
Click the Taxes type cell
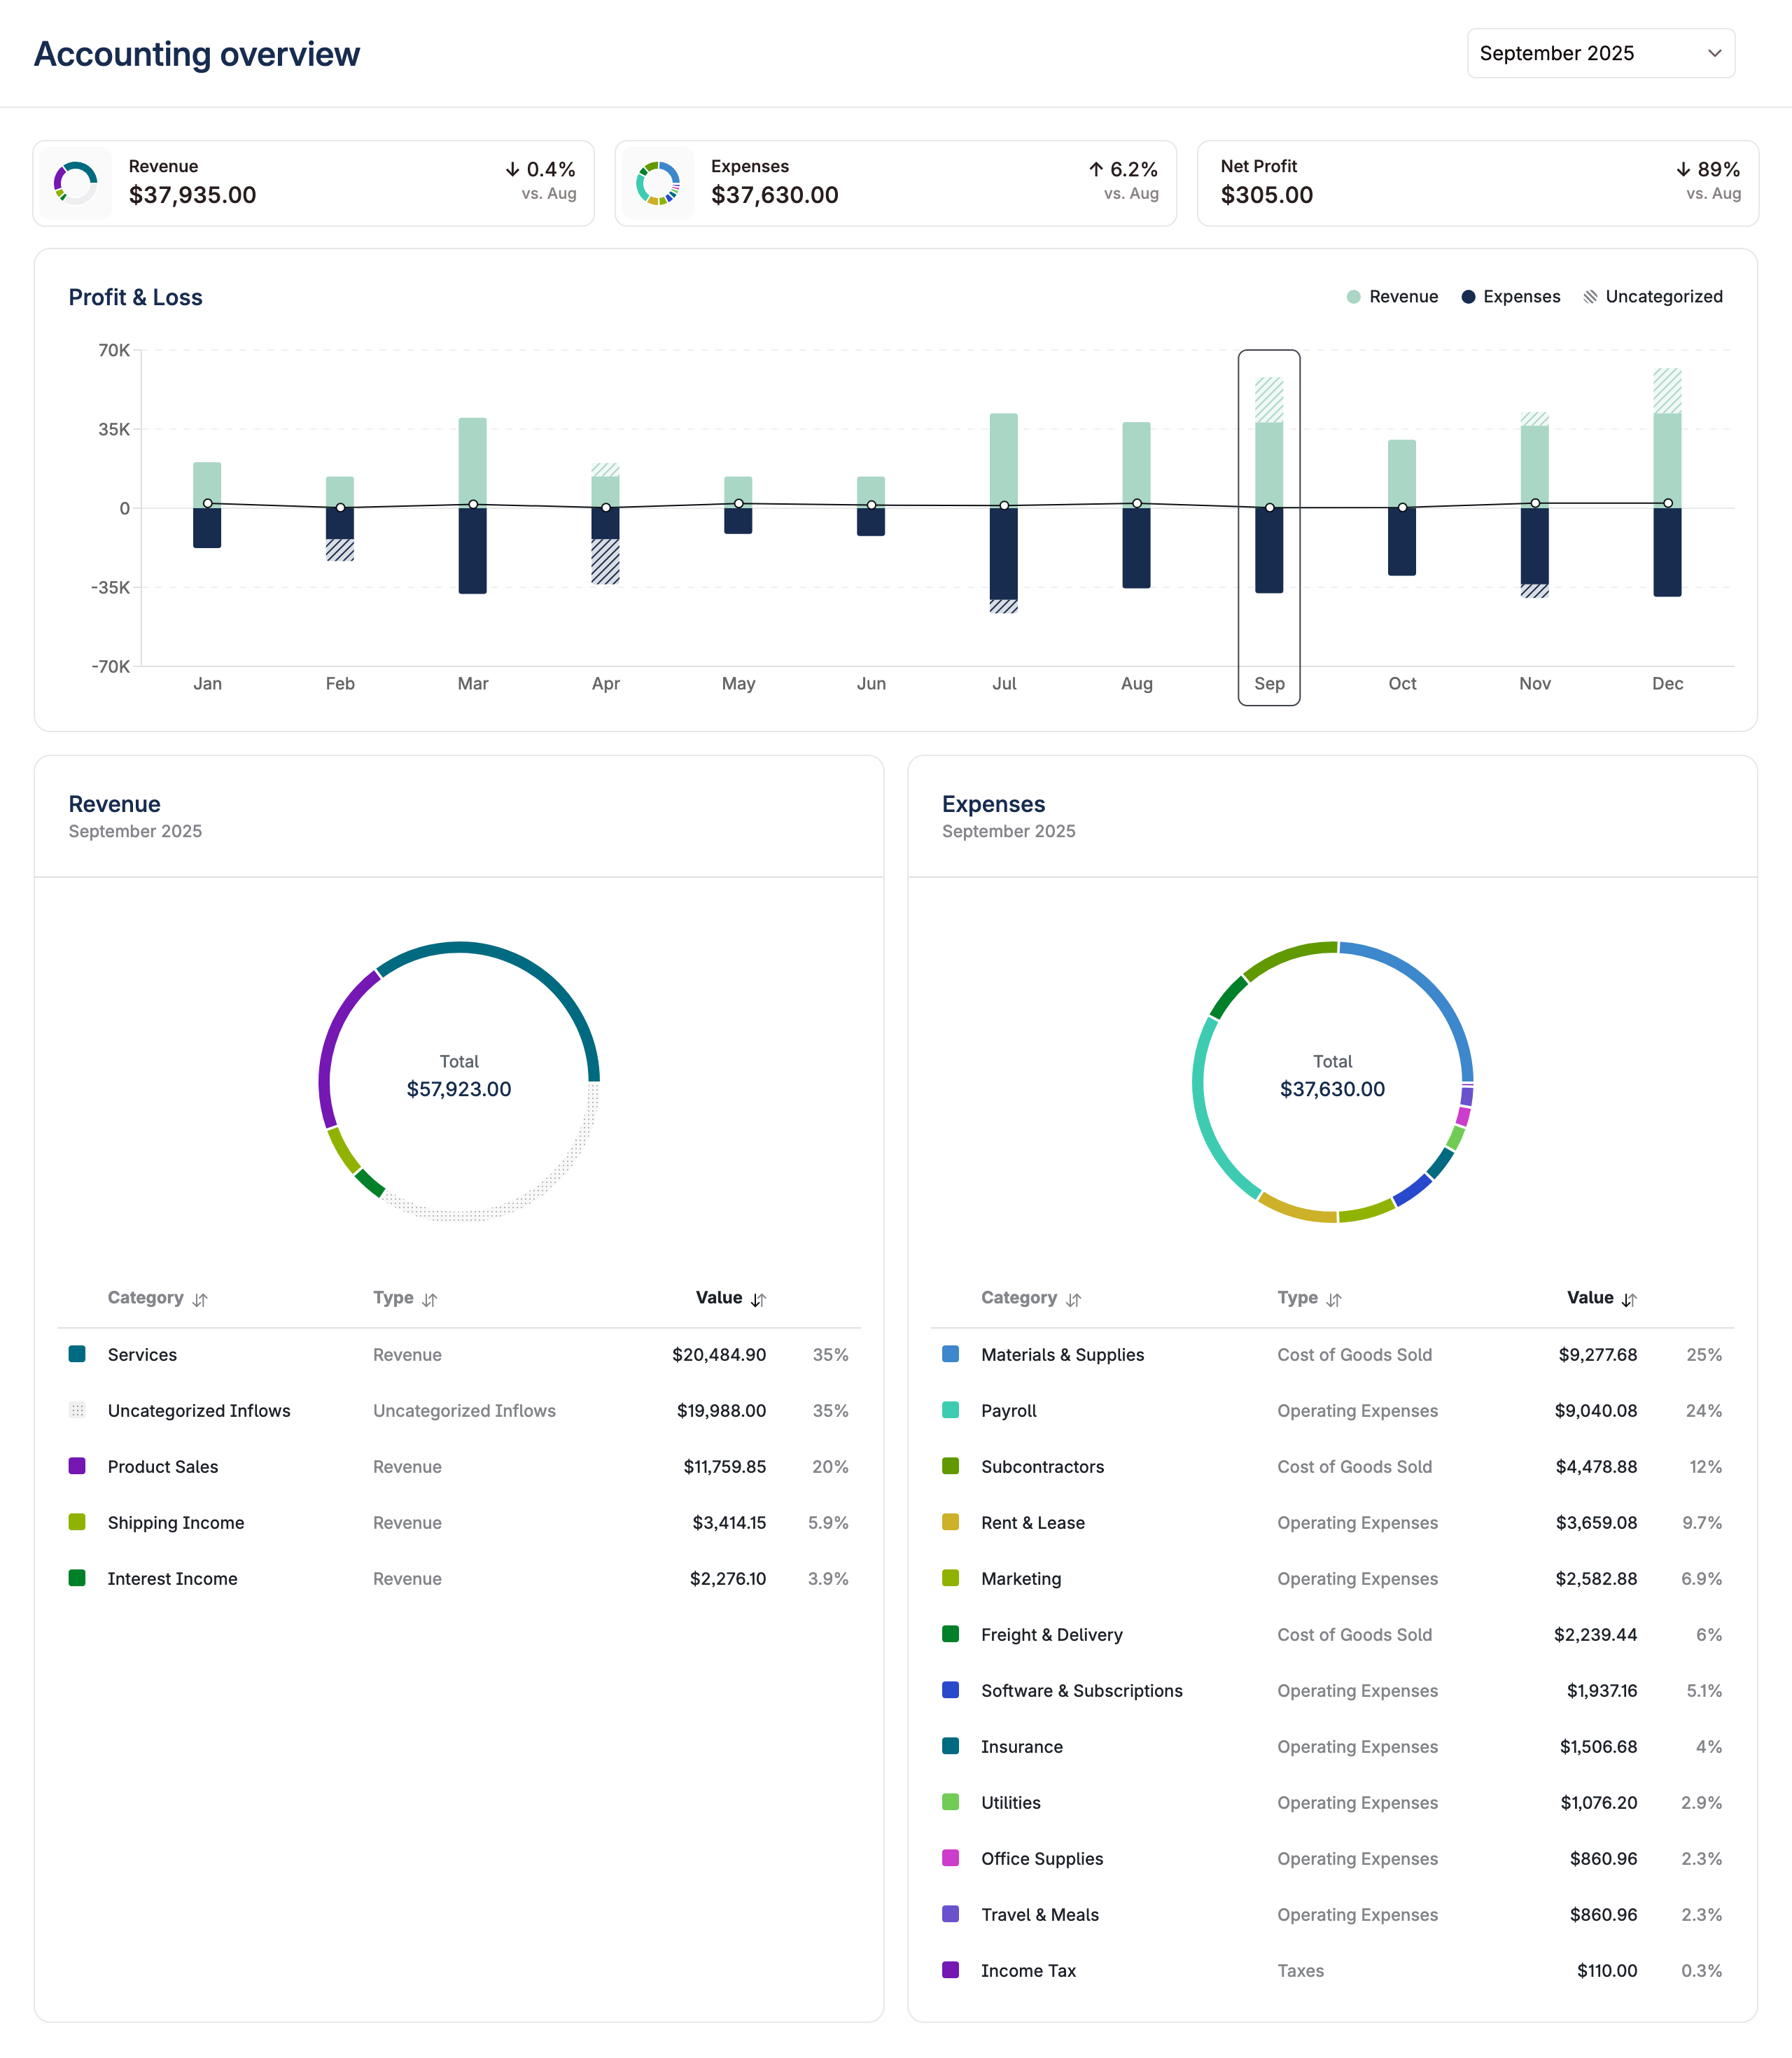coord(1300,1971)
